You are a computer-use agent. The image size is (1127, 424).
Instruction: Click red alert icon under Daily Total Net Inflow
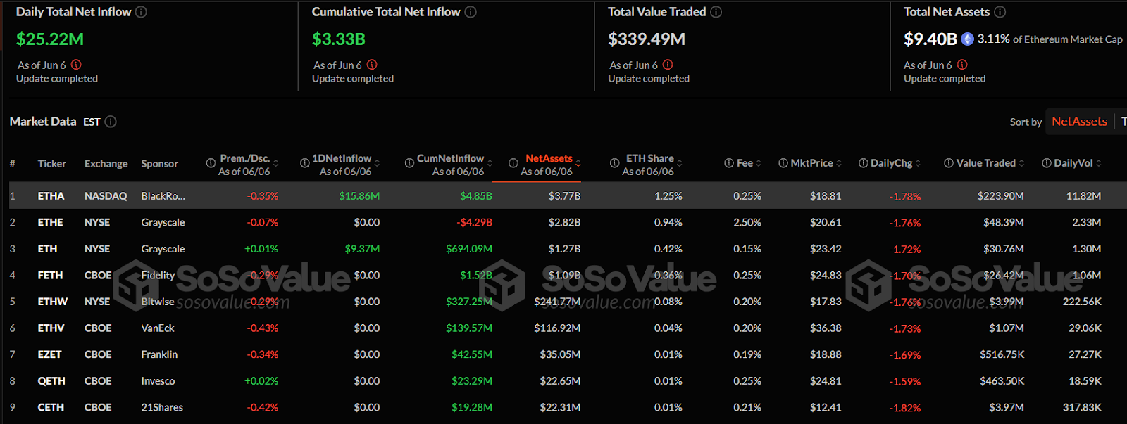[76, 65]
